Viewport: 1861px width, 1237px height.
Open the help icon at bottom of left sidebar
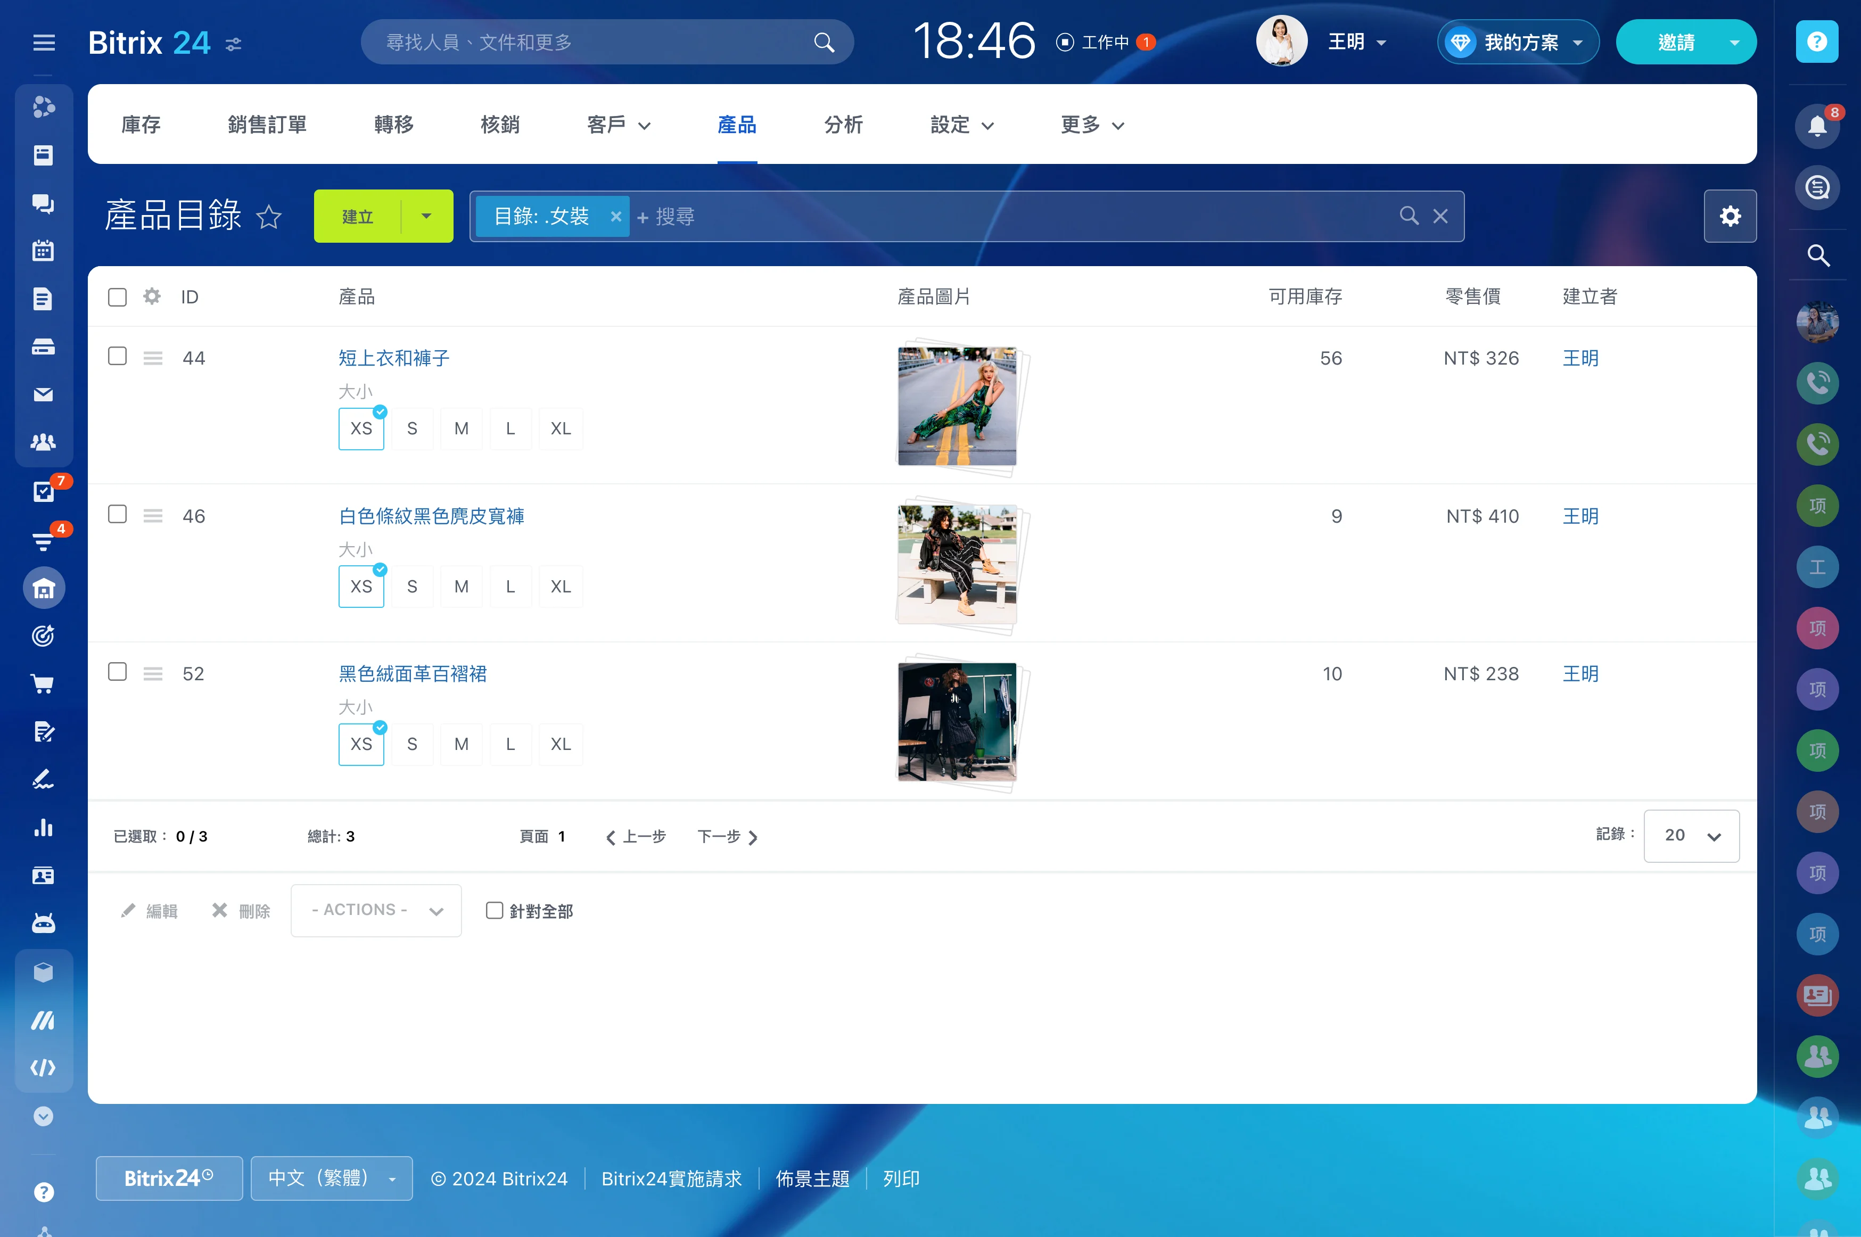[44, 1192]
